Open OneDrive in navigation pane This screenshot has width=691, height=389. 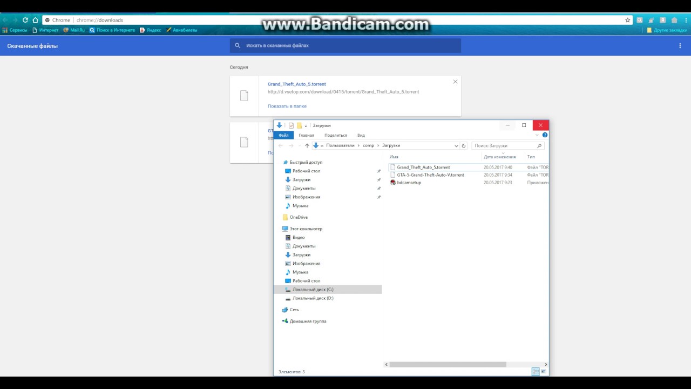299,217
